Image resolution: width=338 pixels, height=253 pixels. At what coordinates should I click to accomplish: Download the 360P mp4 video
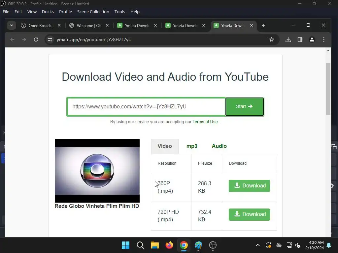pyautogui.click(x=249, y=186)
